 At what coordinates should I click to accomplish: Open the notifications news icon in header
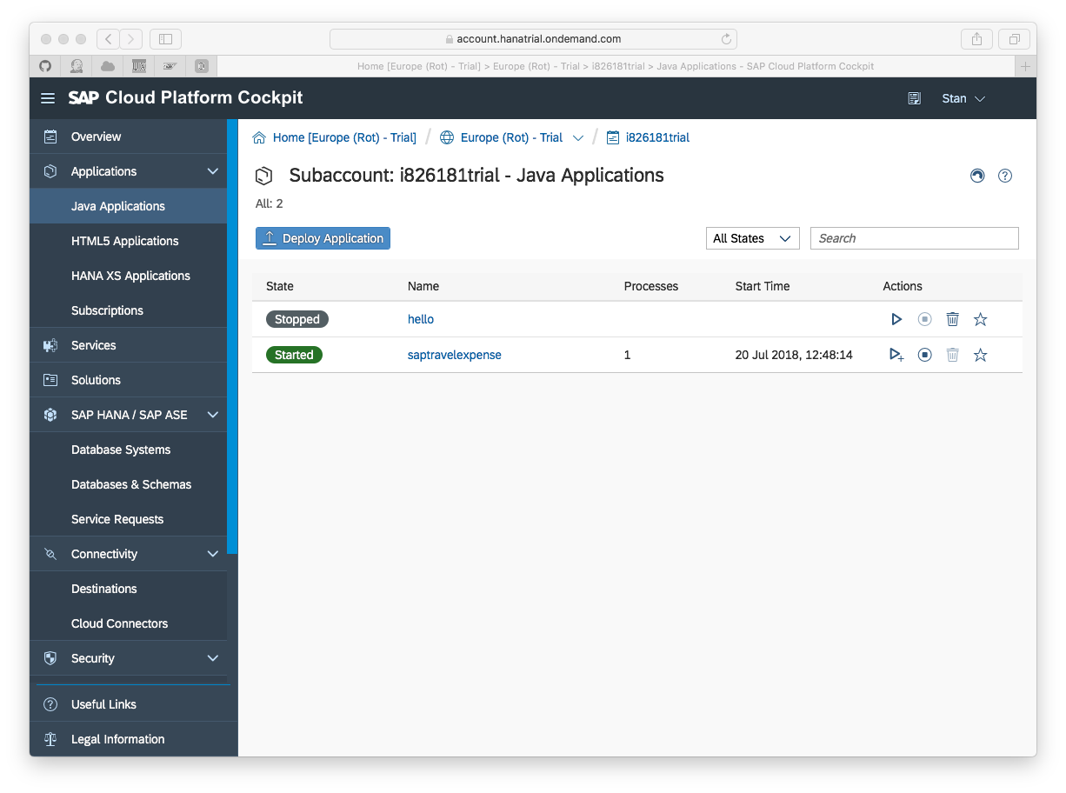point(914,98)
